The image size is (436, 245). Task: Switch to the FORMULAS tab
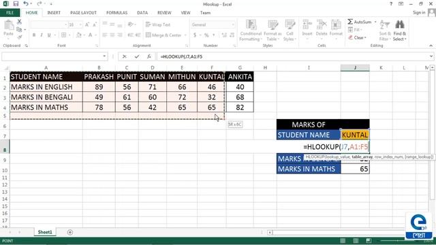coord(116,13)
